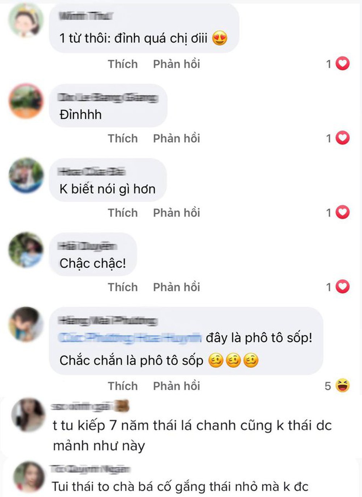Viewport: 362px width, 497px height.
Task: Open tagged blue name in 'phô tô sốp' comment
Action: (130, 338)
